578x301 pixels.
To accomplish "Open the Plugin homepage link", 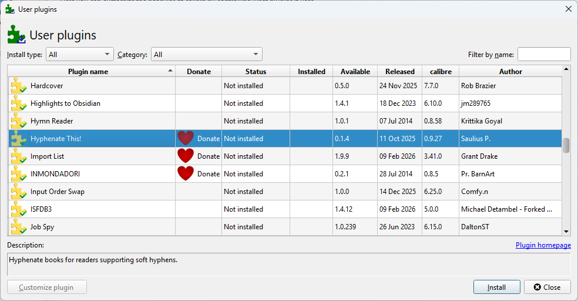I will click(543, 245).
